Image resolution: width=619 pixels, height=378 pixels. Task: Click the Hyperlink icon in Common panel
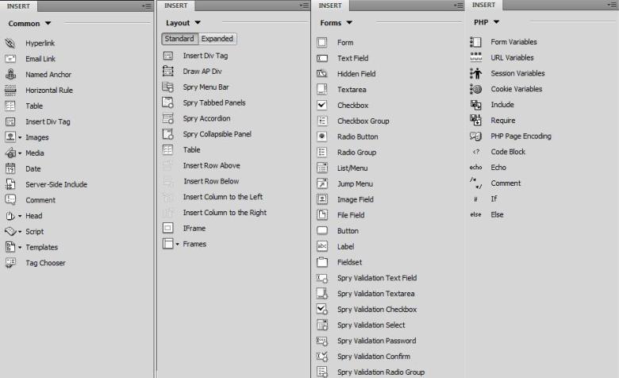[x=10, y=44]
